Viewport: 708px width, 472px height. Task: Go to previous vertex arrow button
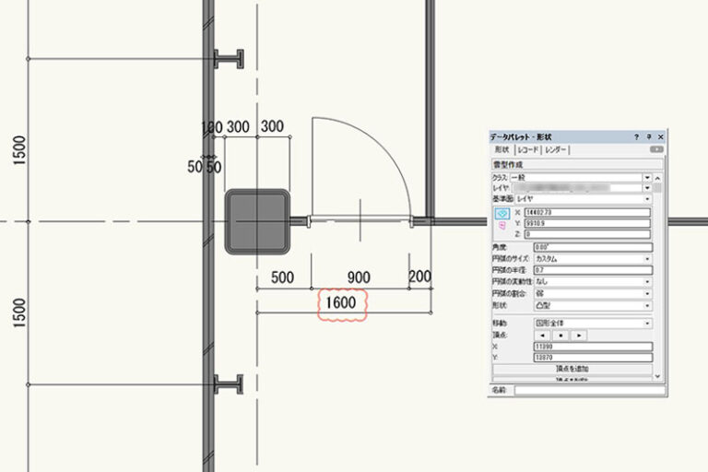[542, 336]
